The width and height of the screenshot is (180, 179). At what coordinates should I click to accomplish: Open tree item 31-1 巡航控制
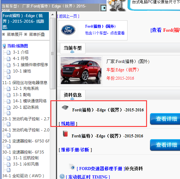point(26,158)
